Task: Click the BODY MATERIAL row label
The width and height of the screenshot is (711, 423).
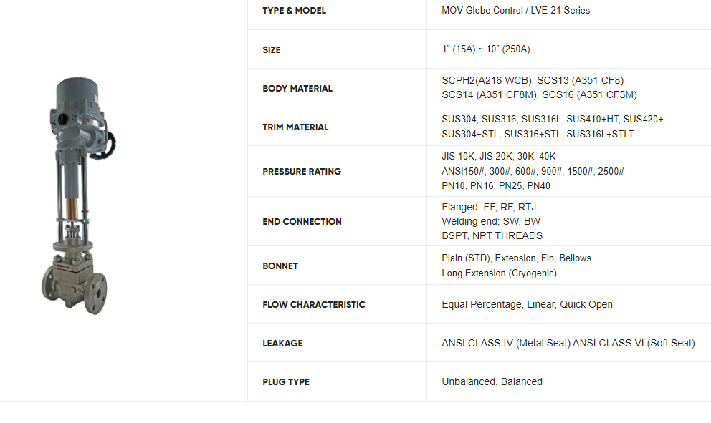Action: click(x=297, y=89)
